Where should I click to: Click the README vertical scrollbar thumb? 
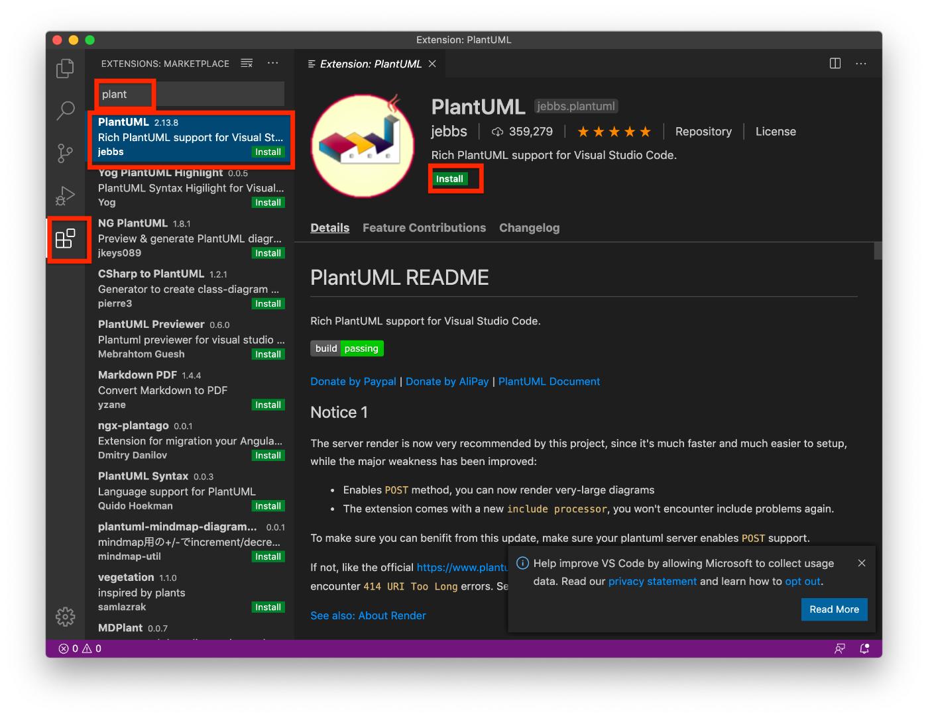(878, 251)
